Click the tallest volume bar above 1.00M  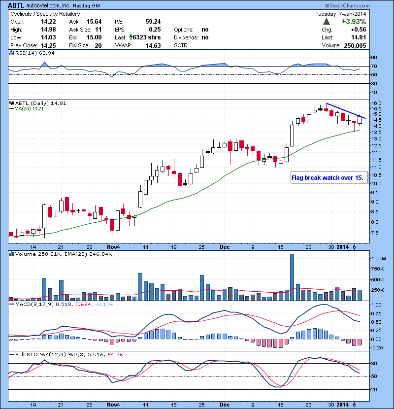pos(292,277)
